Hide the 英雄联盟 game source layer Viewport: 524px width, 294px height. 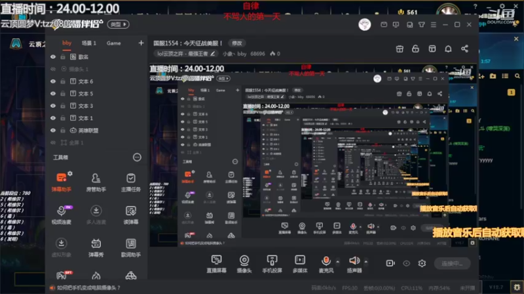(x=53, y=130)
